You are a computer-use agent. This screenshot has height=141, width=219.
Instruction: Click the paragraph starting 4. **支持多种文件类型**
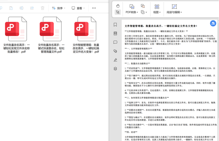point(169,92)
